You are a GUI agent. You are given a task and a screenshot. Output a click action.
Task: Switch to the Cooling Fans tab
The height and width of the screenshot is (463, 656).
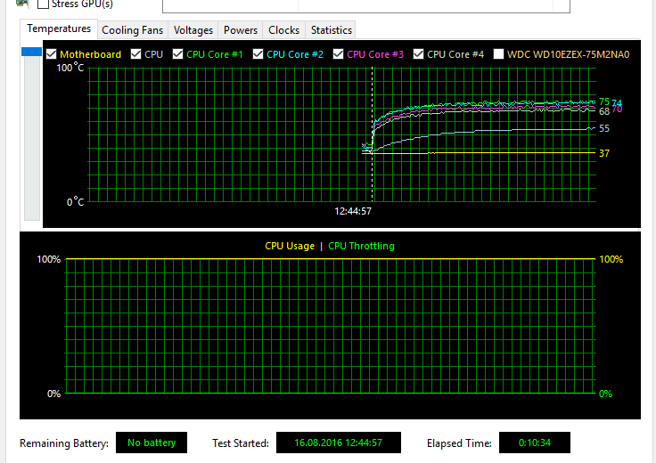(x=133, y=30)
